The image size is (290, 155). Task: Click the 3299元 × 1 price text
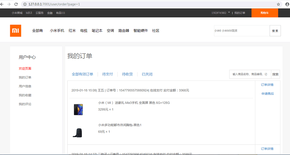pos(106,110)
